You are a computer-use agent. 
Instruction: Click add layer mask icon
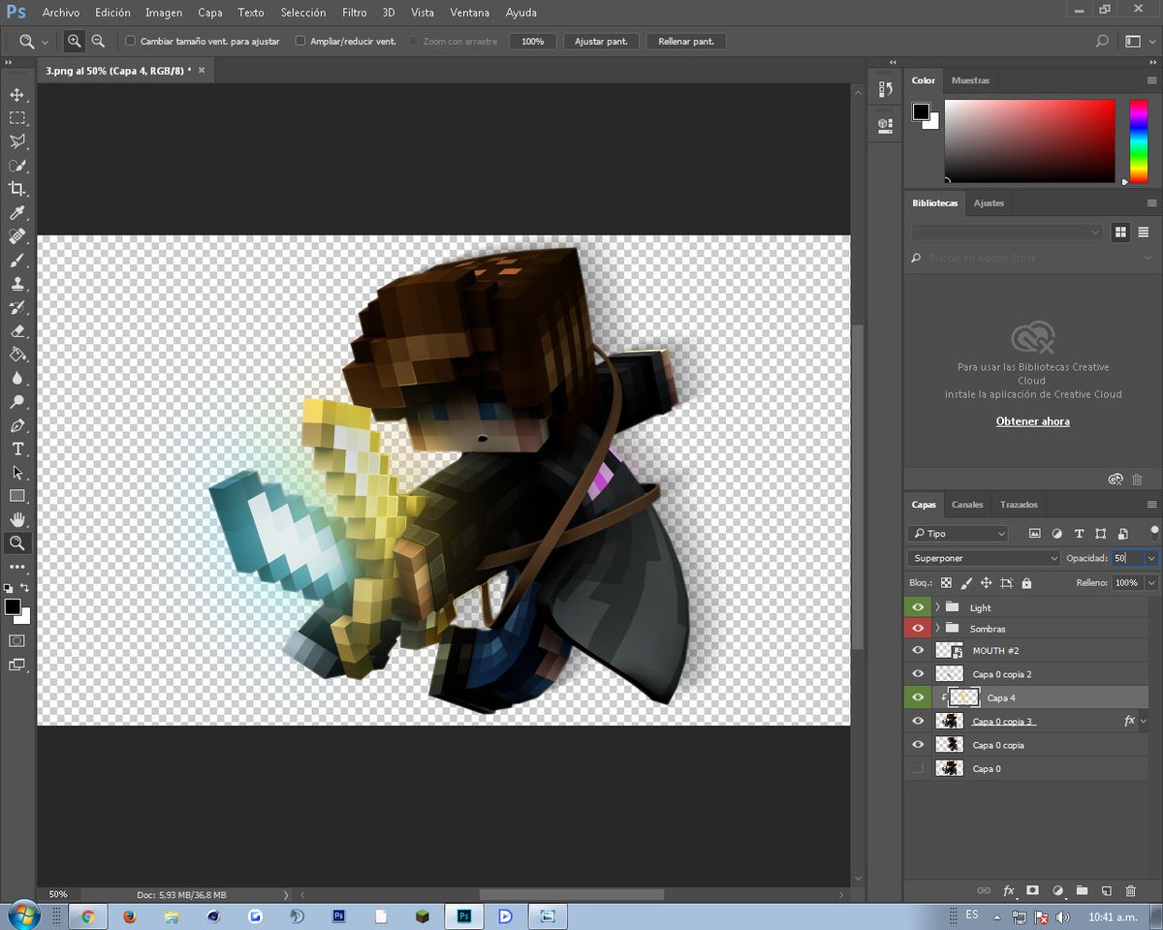(1032, 890)
